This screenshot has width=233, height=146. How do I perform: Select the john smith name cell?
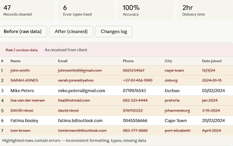(20, 71)
